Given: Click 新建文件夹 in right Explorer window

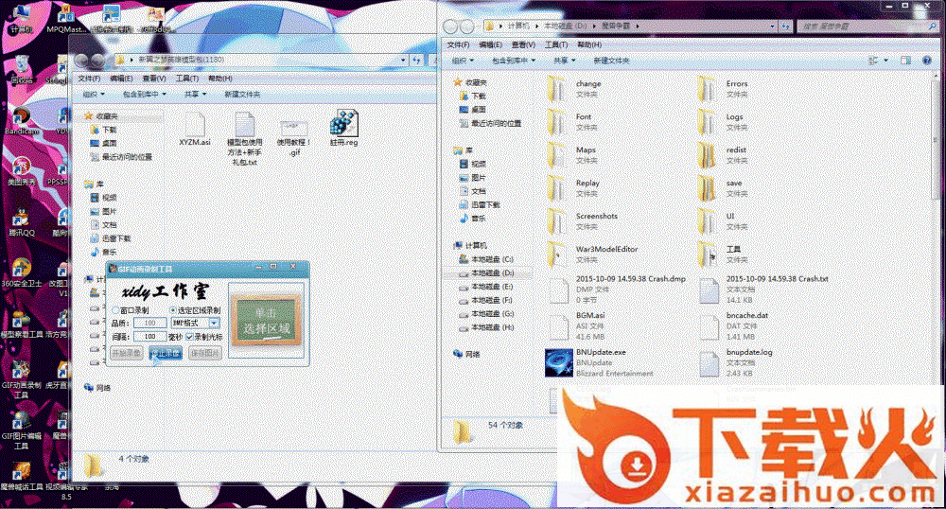Looking at the screenshot, I should (611, 61).
